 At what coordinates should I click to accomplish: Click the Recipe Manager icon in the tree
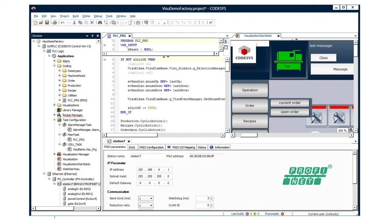coord(59,115)
